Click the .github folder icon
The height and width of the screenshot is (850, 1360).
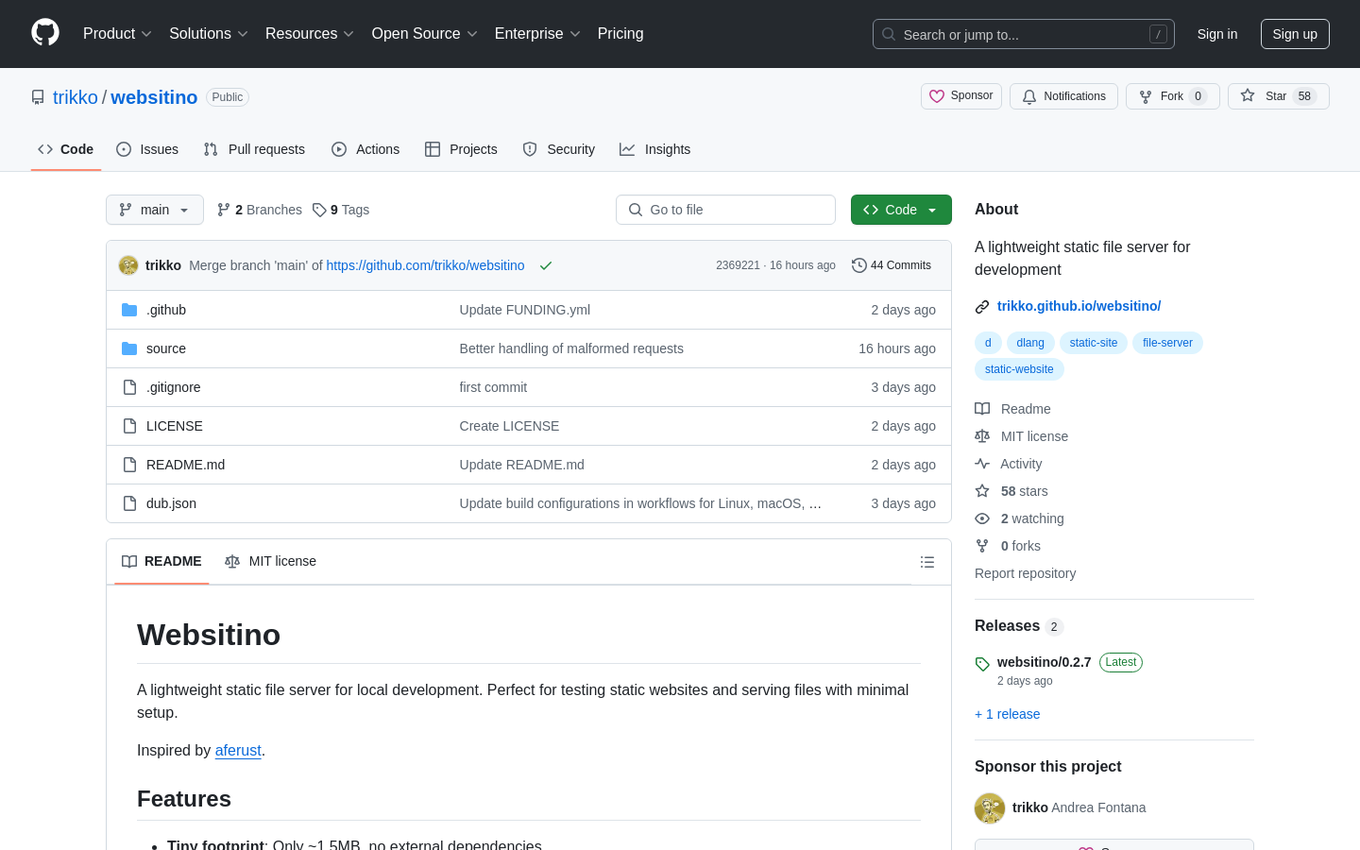click(x=129, y=310)
